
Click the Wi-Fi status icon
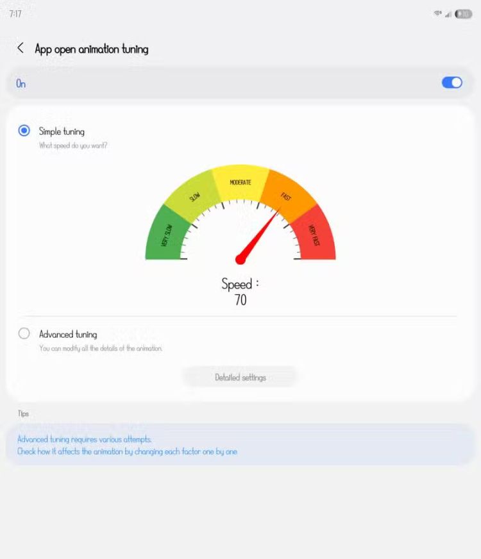click(x=437, y=13)
